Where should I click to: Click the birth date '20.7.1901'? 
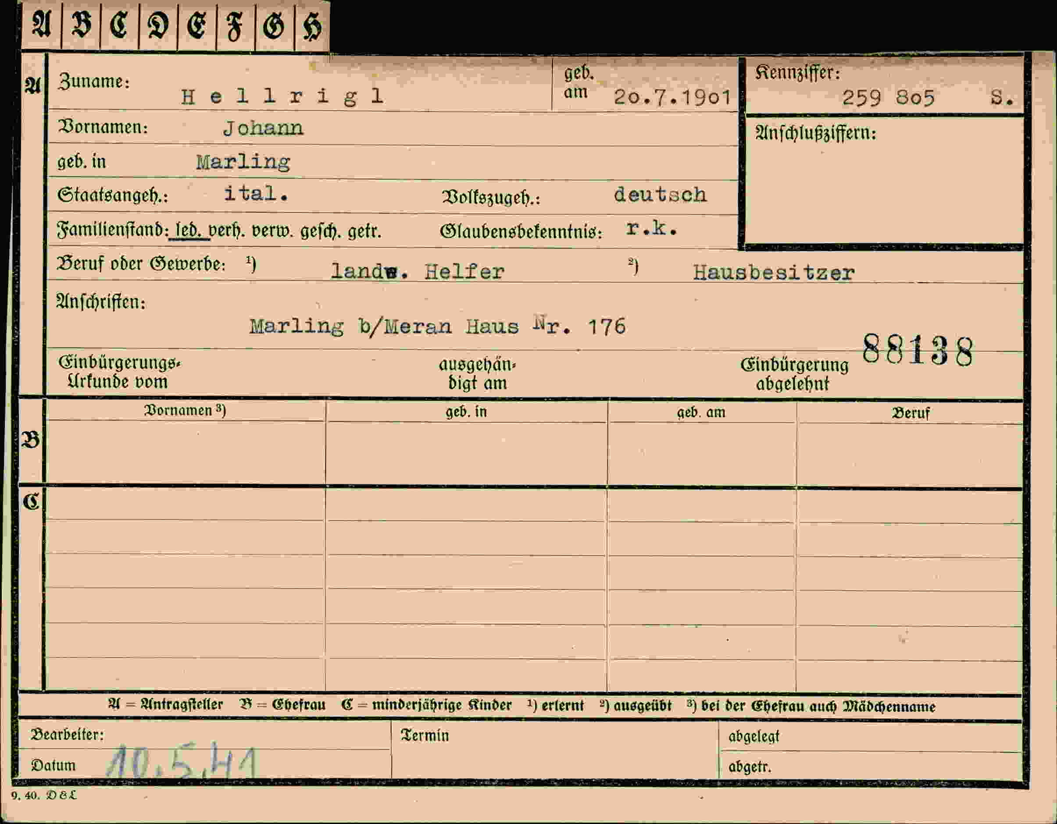tap(672, 98)
